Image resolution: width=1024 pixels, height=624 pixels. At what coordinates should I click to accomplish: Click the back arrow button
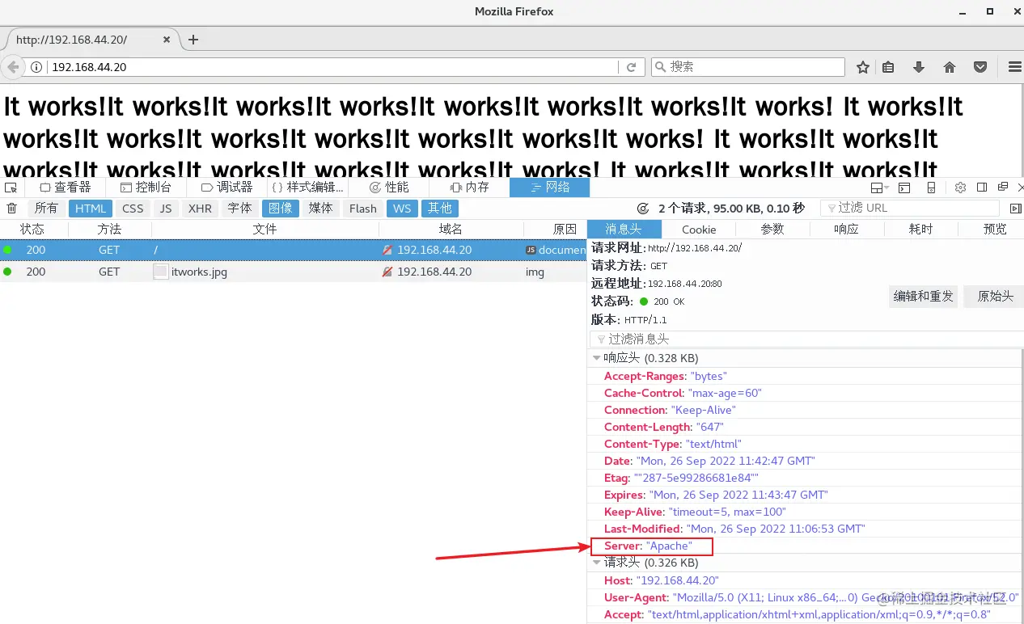[13, 67]
